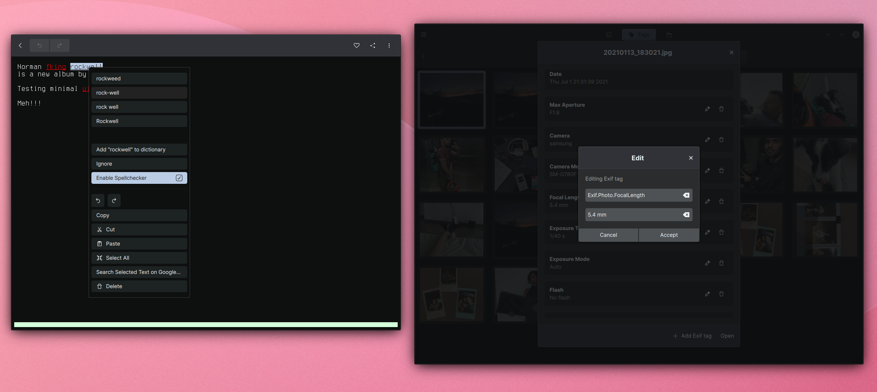Open the three-dot overflow menu in editor
This screenshot has height=392, width=877.
click(x=389, y=45)
